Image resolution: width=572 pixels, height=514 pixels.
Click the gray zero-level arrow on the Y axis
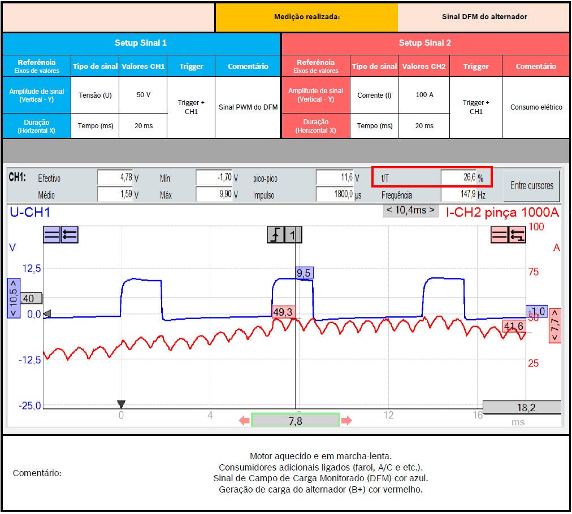point(47,313)
